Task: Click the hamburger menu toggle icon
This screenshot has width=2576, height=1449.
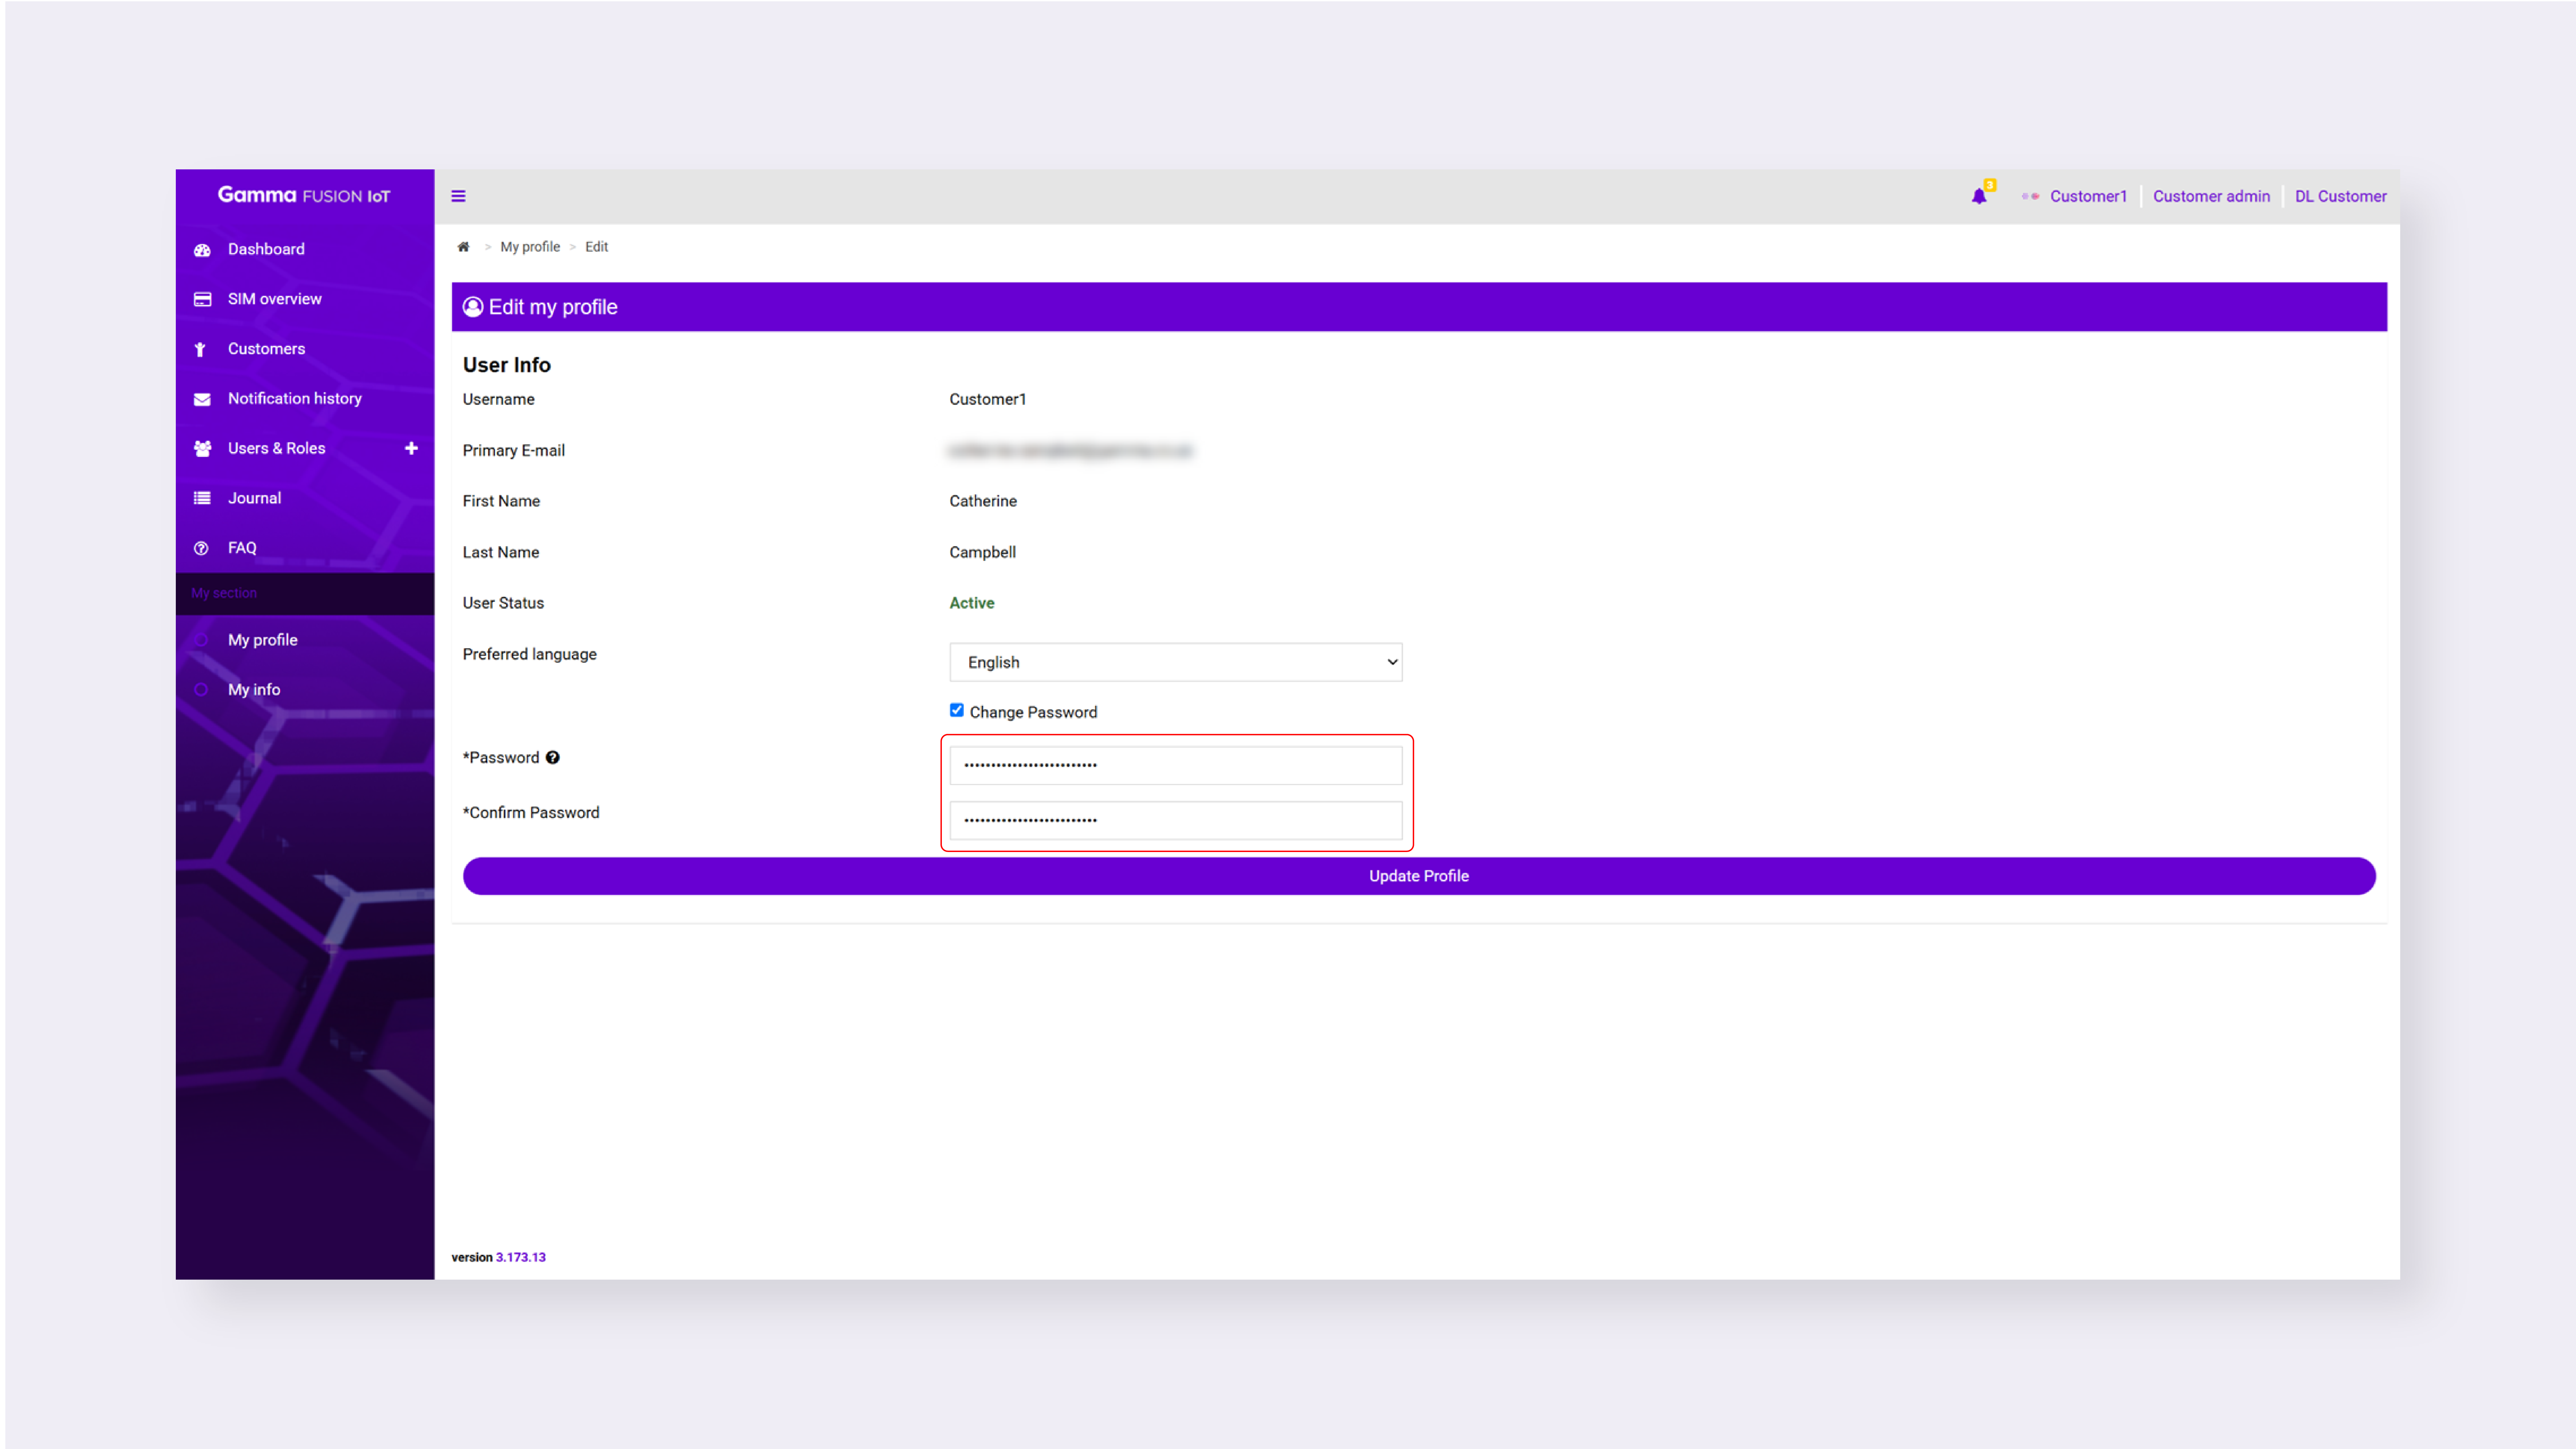Action: coord(458,196)
